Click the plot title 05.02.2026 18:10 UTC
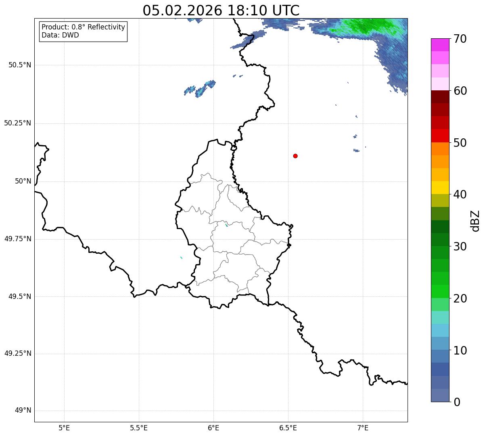485x436 pixels. tap(221, 10)
